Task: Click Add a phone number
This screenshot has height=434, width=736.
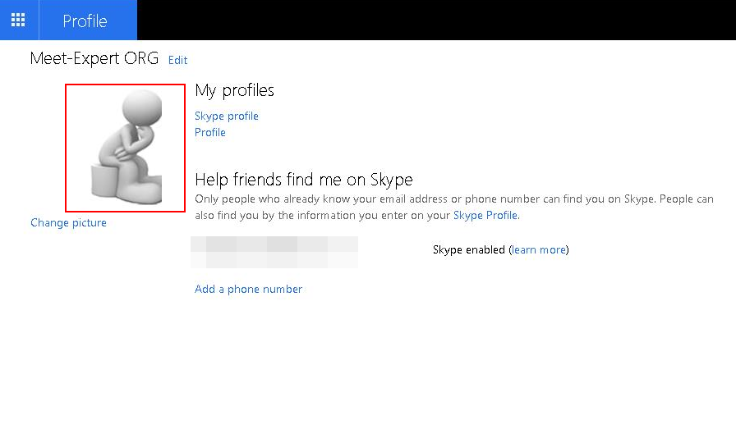Action: click(x=248, y=289)
